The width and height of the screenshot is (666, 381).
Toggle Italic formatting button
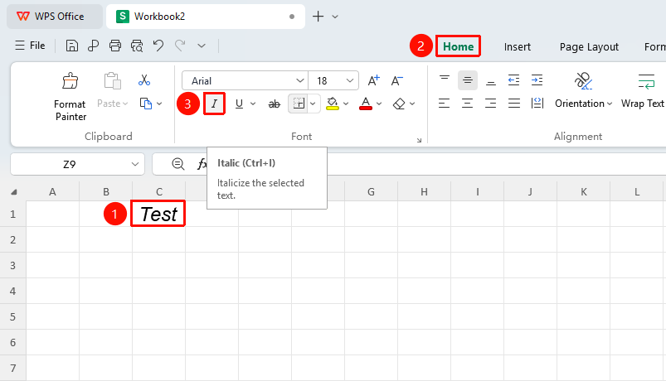tap(214, 104)
